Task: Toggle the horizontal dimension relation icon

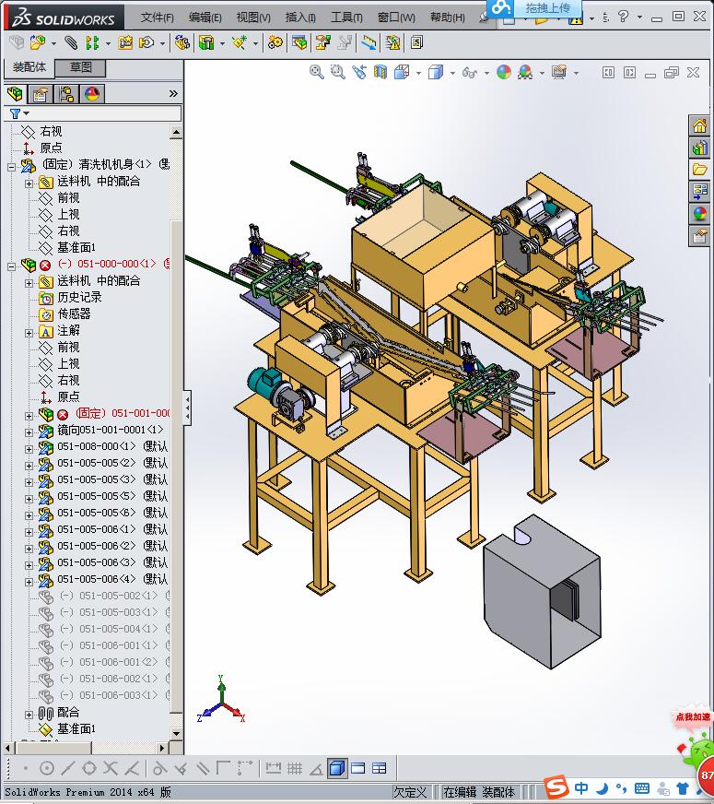Action: click(273, 768)
